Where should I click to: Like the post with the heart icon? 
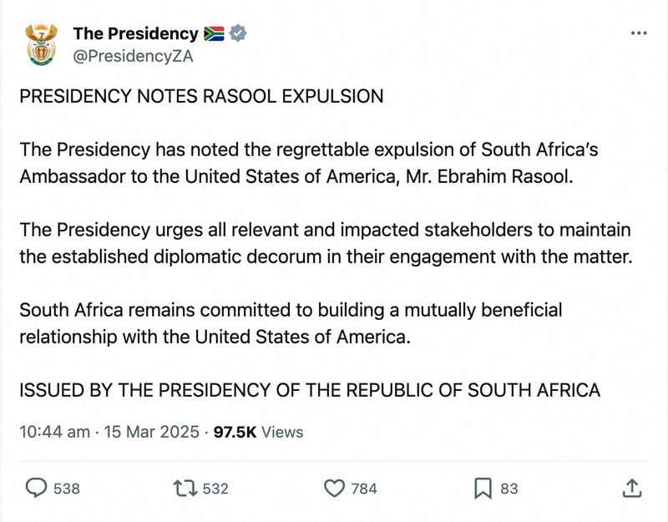[334, 488]
